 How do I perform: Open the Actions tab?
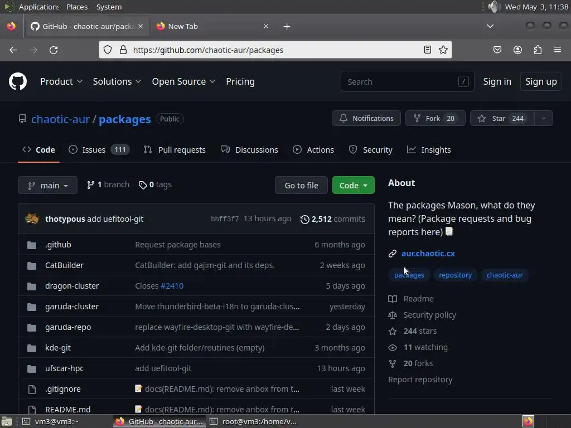(313, 149)
